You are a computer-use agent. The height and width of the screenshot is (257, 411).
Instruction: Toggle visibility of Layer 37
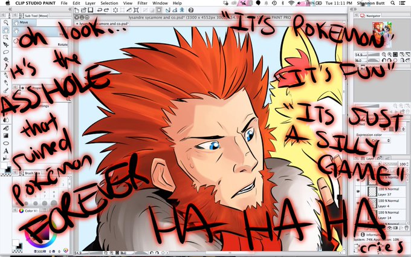click(x=358, y=192)
